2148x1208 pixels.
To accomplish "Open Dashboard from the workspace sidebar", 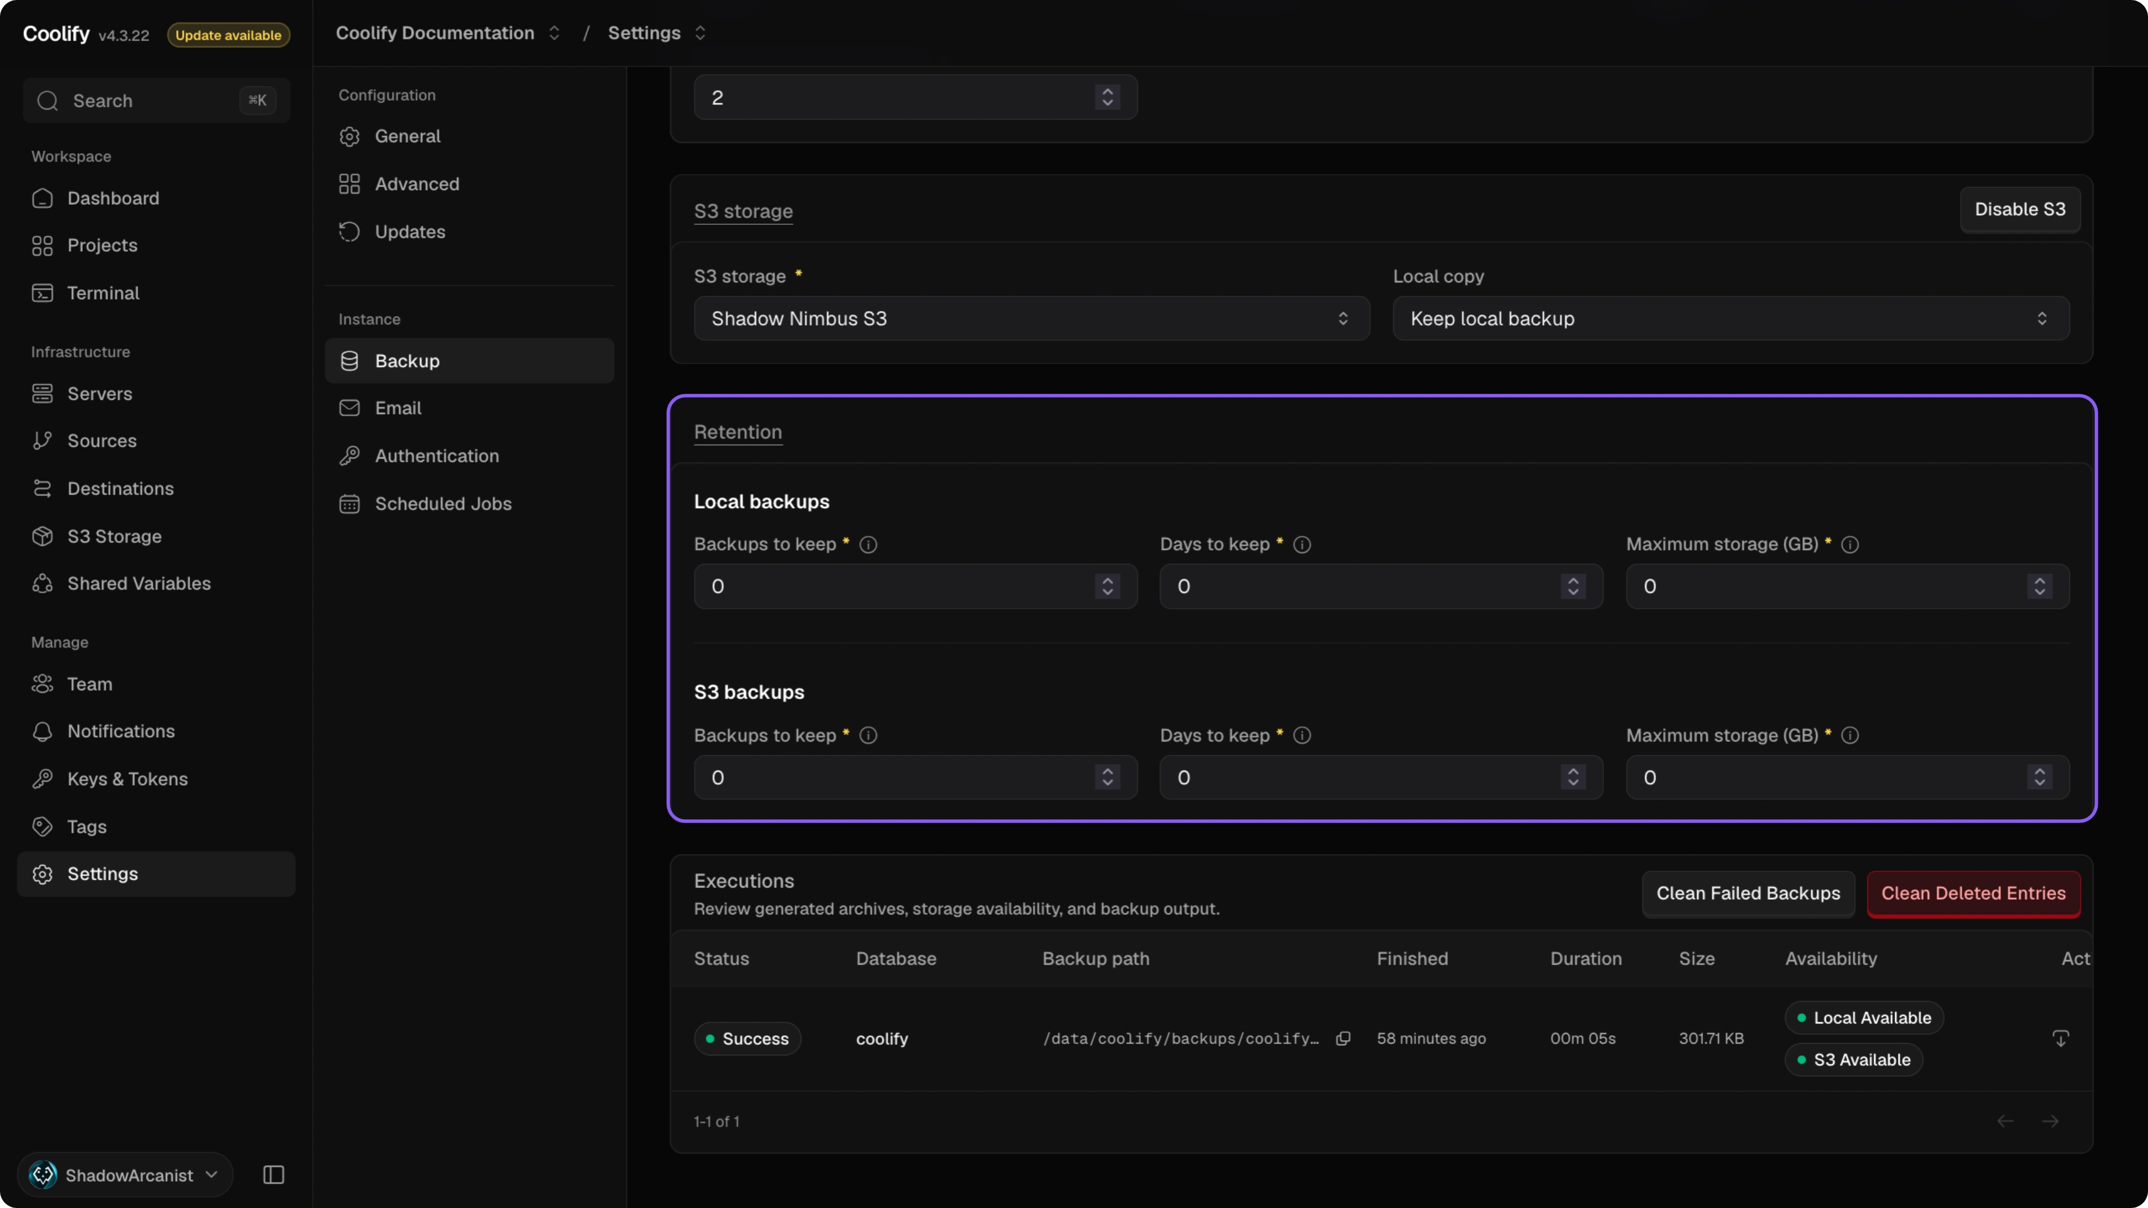I will click(157, 199).
